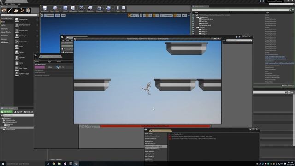This screenshot has height=166, width=295.
Task: Open the Content browser toolbar icon
Action: coord(65,9)
